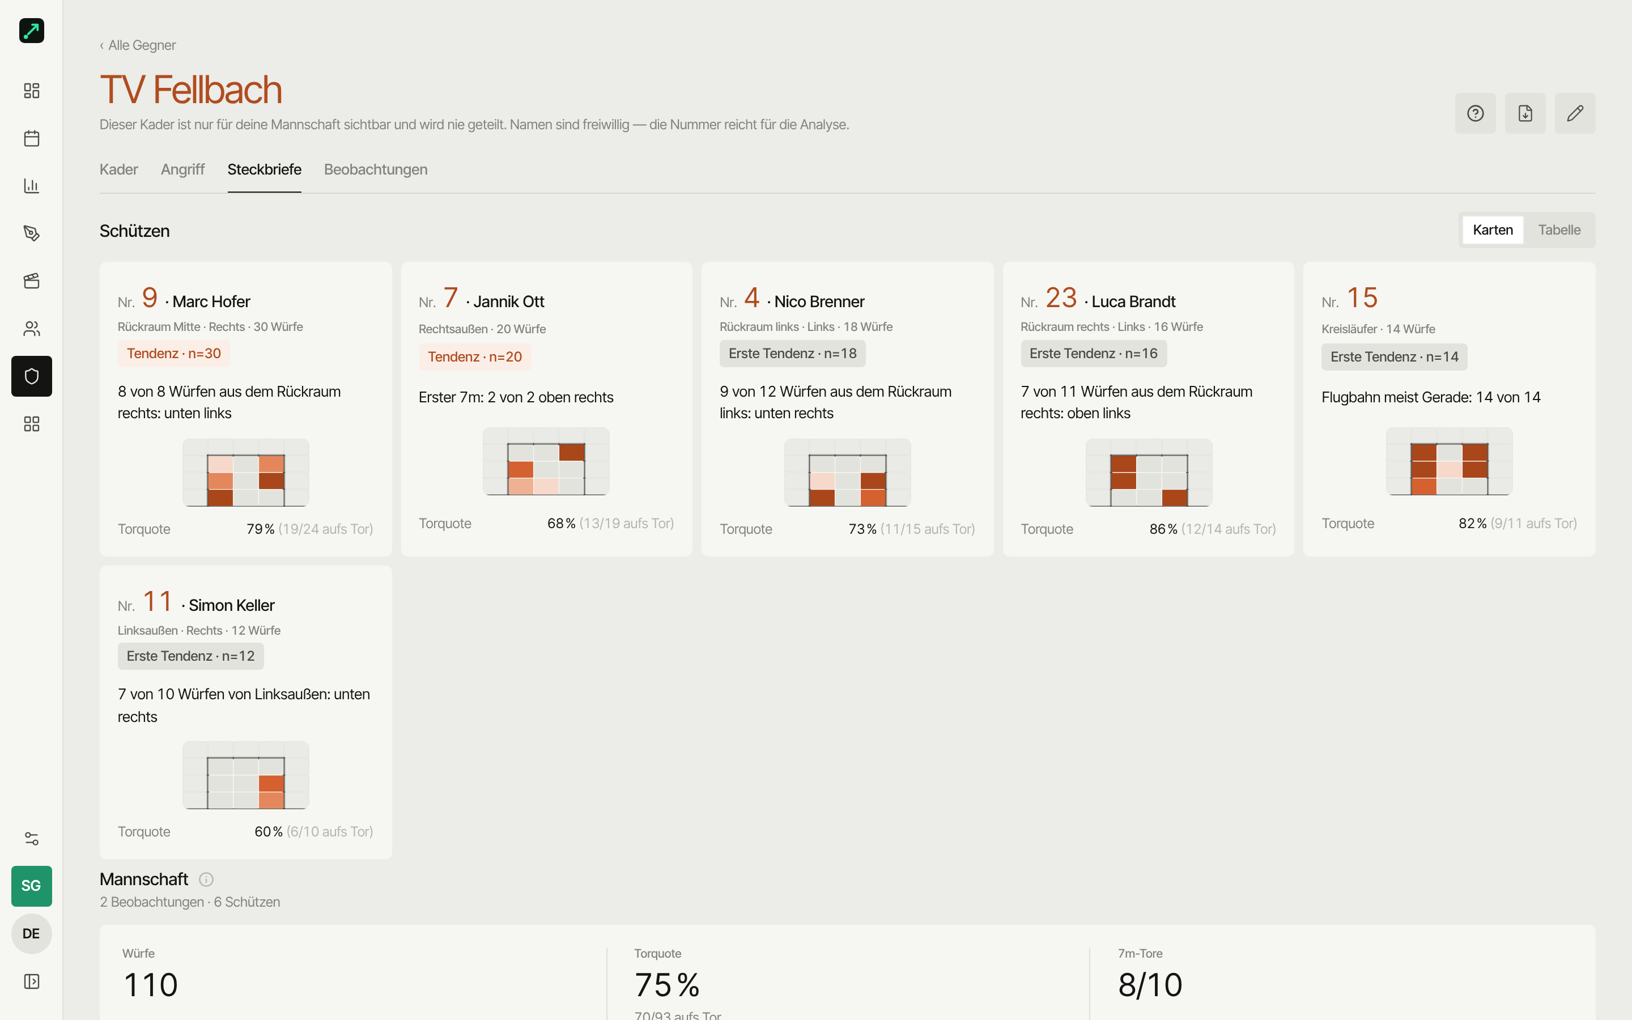Open the bar chart statistics icon
1632x1020 pixels.
tap(31, 185)
